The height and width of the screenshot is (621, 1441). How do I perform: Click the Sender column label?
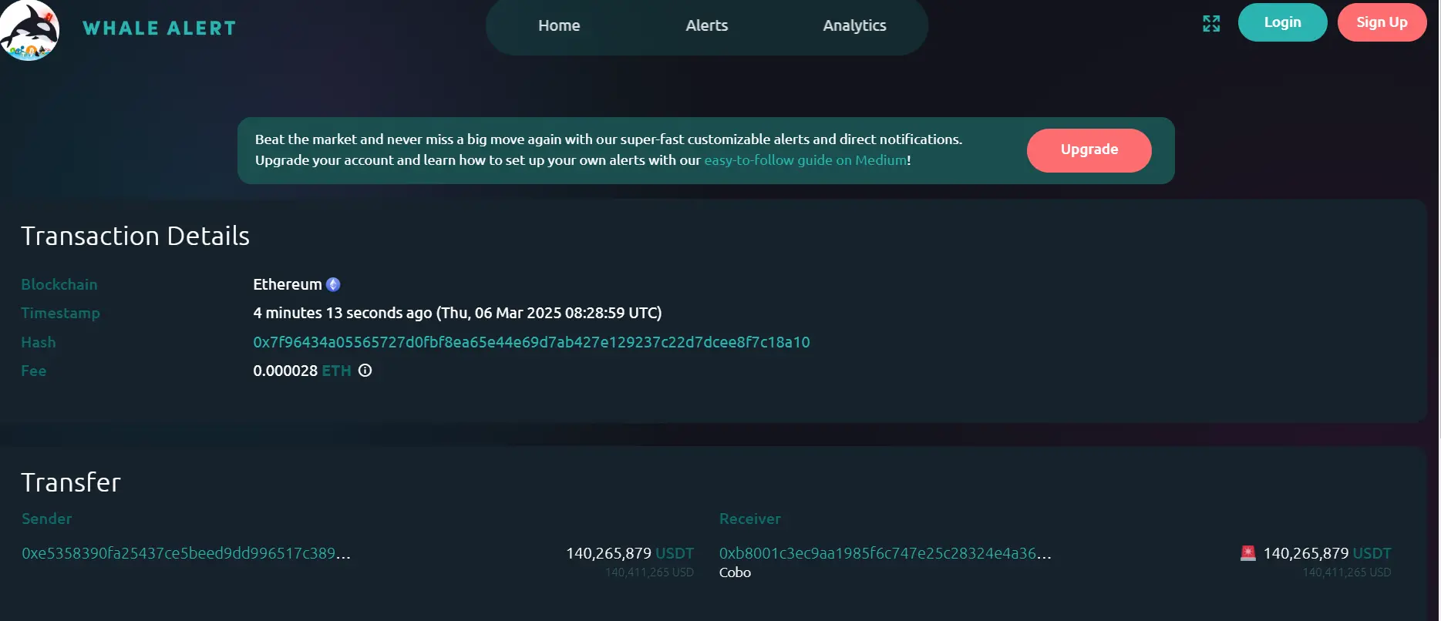click(x=47, y=519)
